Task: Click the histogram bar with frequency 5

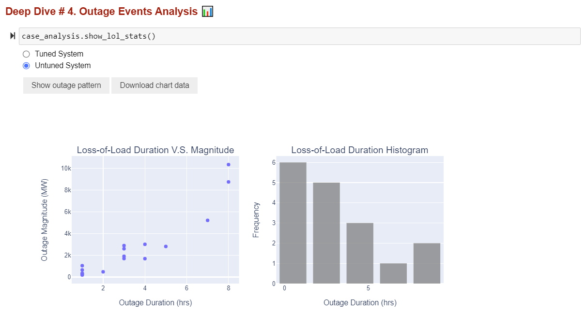Action: click(x=326, y=233)
